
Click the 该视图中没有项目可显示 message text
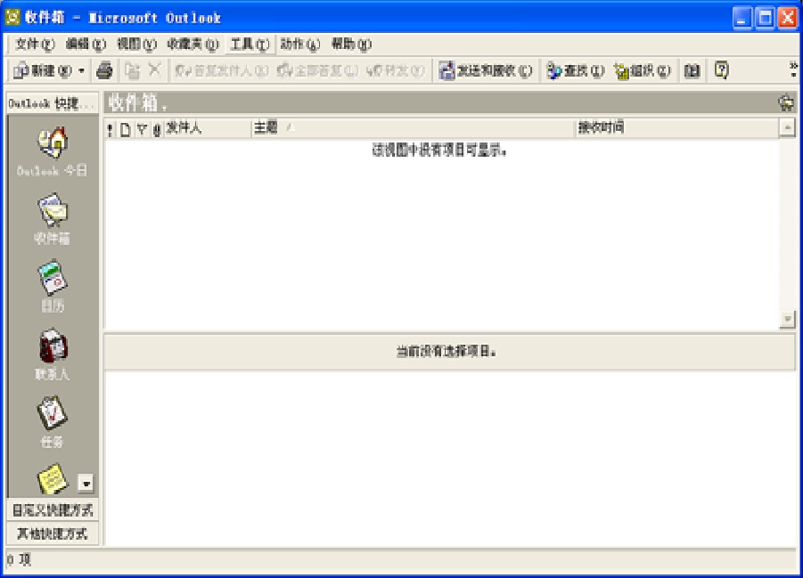[x=439, y=151]
